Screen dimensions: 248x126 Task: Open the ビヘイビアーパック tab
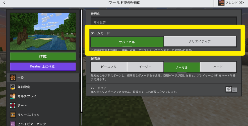click(x=43, y=123)
